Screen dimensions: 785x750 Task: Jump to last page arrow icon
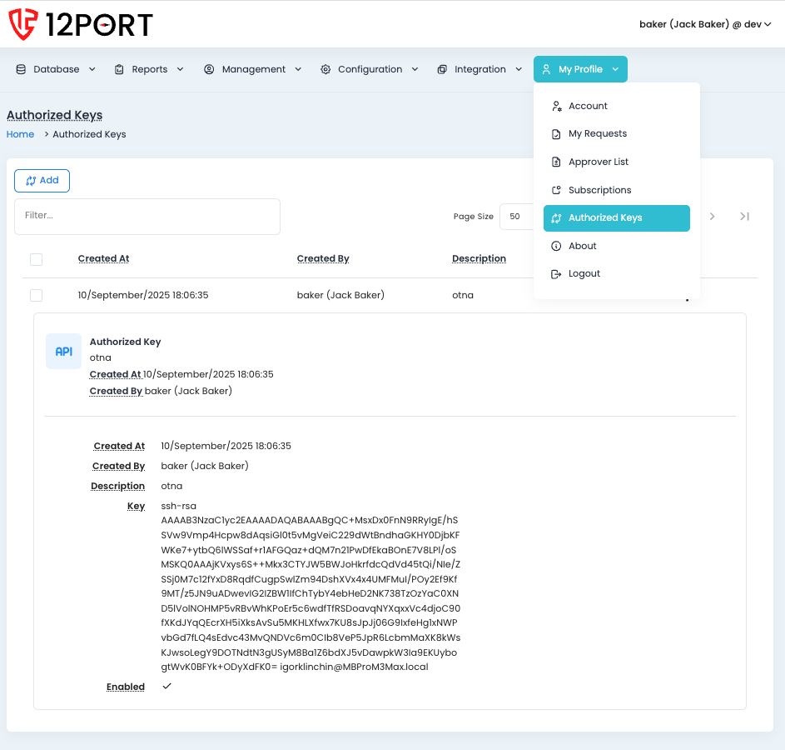[x=744, y=217]
